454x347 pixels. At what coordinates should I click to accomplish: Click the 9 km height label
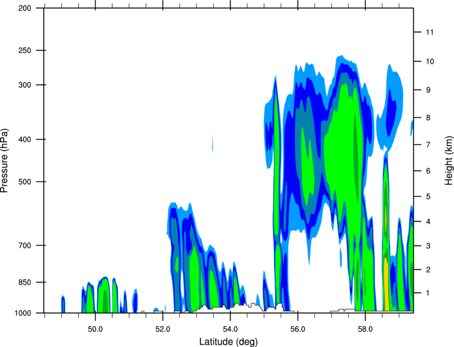[428, 90]
